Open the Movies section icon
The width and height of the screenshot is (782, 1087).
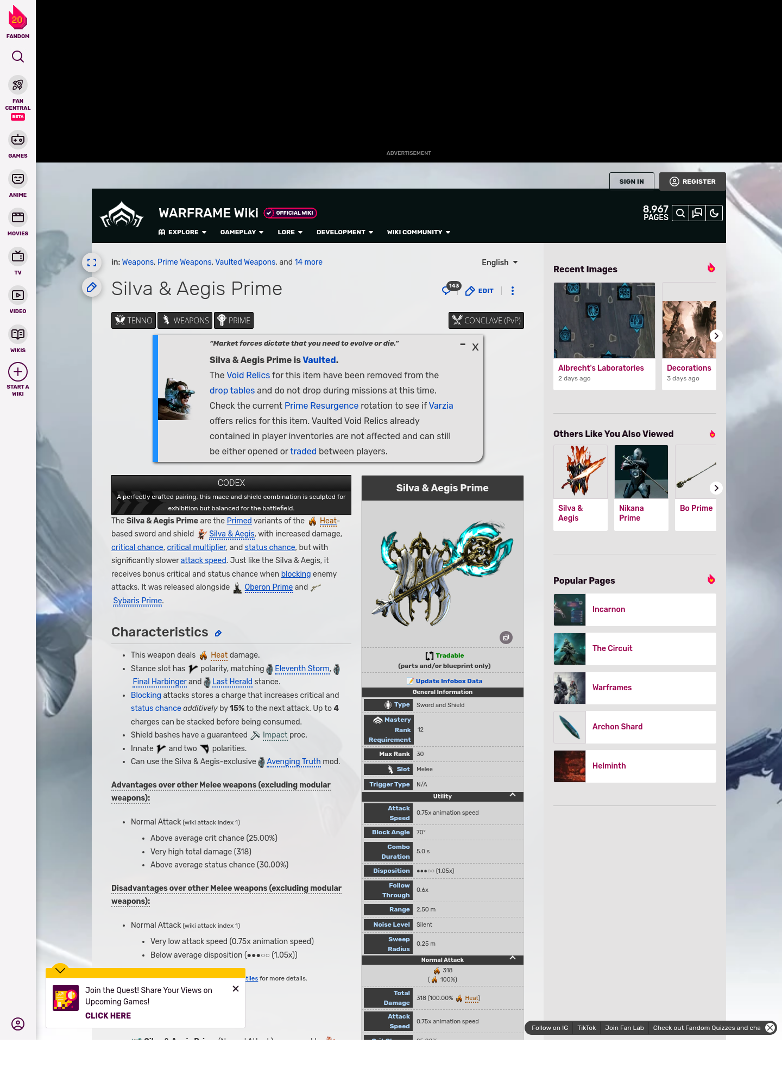click(x=18, y=217)
